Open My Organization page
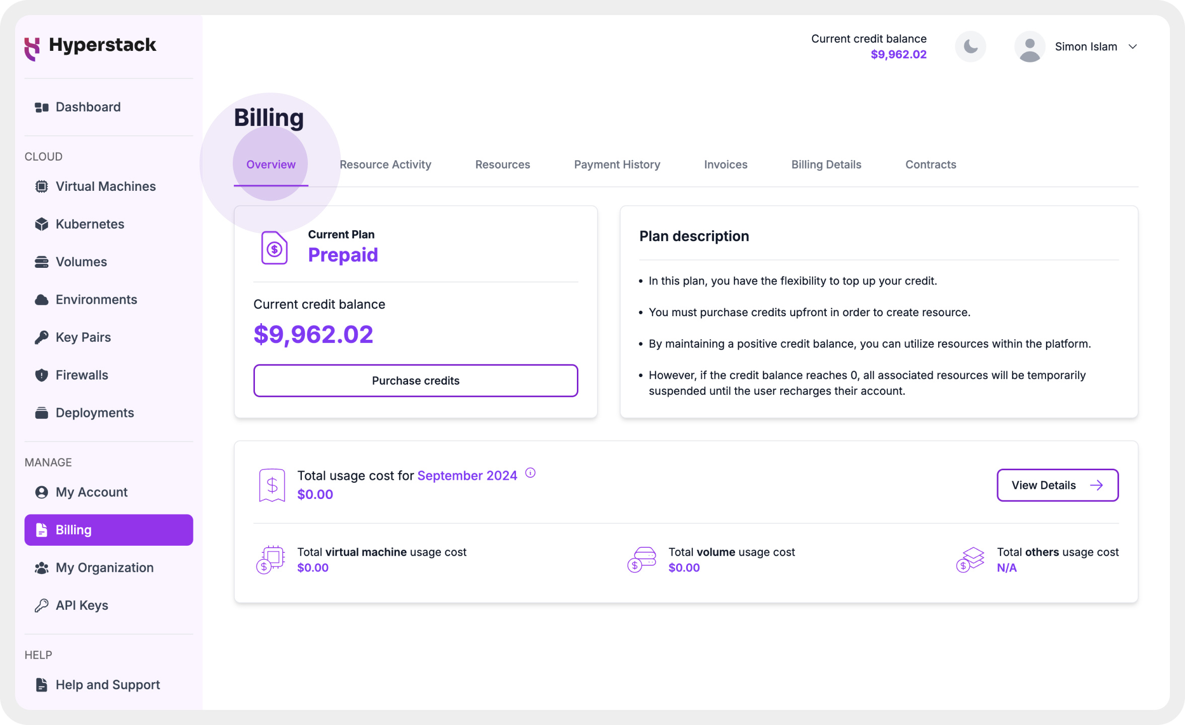 coord(108,567)
